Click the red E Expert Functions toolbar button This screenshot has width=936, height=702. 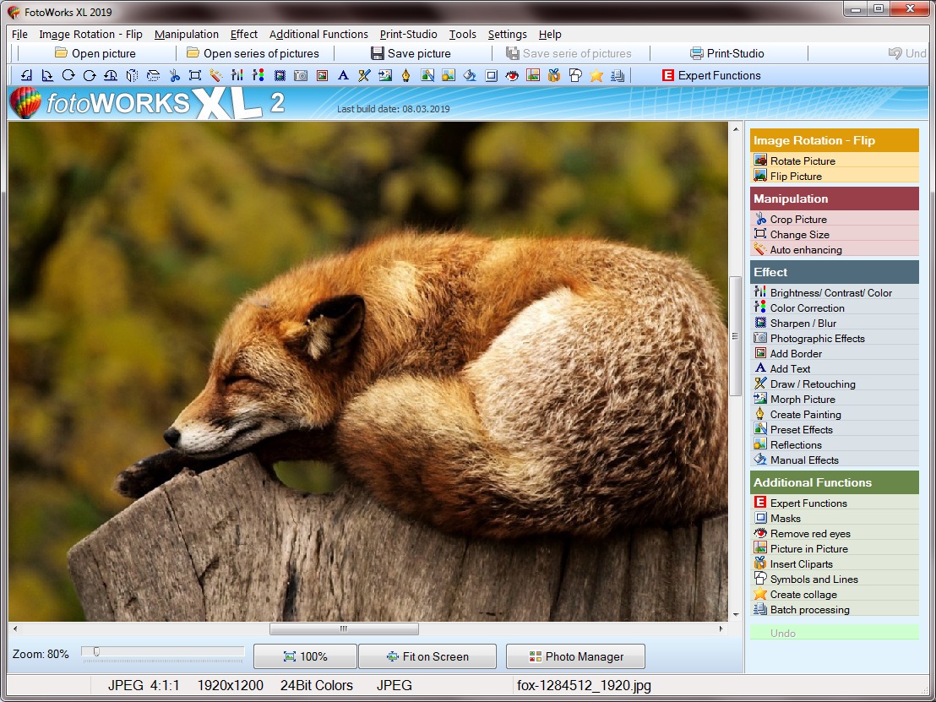click(x=710, y=75)
